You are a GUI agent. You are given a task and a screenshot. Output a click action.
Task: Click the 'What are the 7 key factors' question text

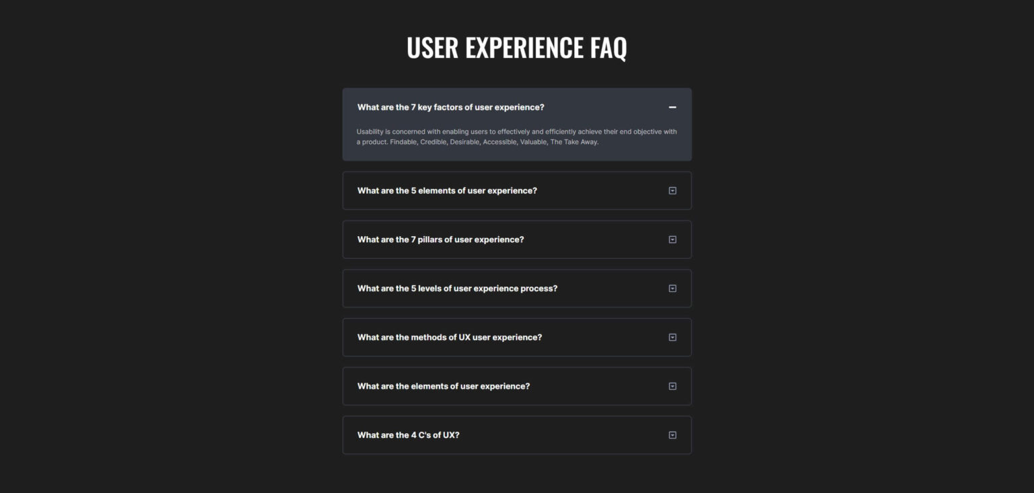[450, 107]
